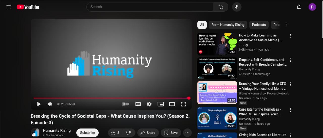The image size is (323, 138).
Task: Open the hamburger guide menu
Action: point(9,7)
